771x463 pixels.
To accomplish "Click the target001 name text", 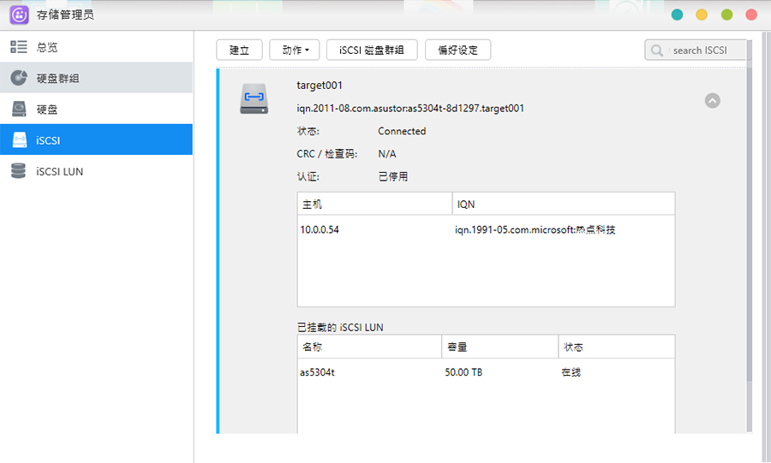I will [320, 86].
